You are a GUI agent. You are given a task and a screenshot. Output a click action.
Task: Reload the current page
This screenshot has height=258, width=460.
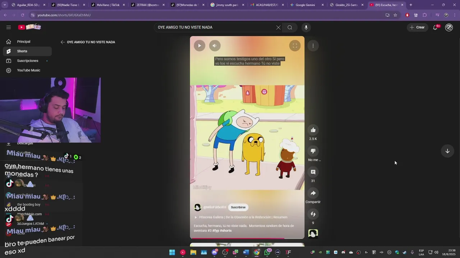pyautogui.click(x=22, y=15)
